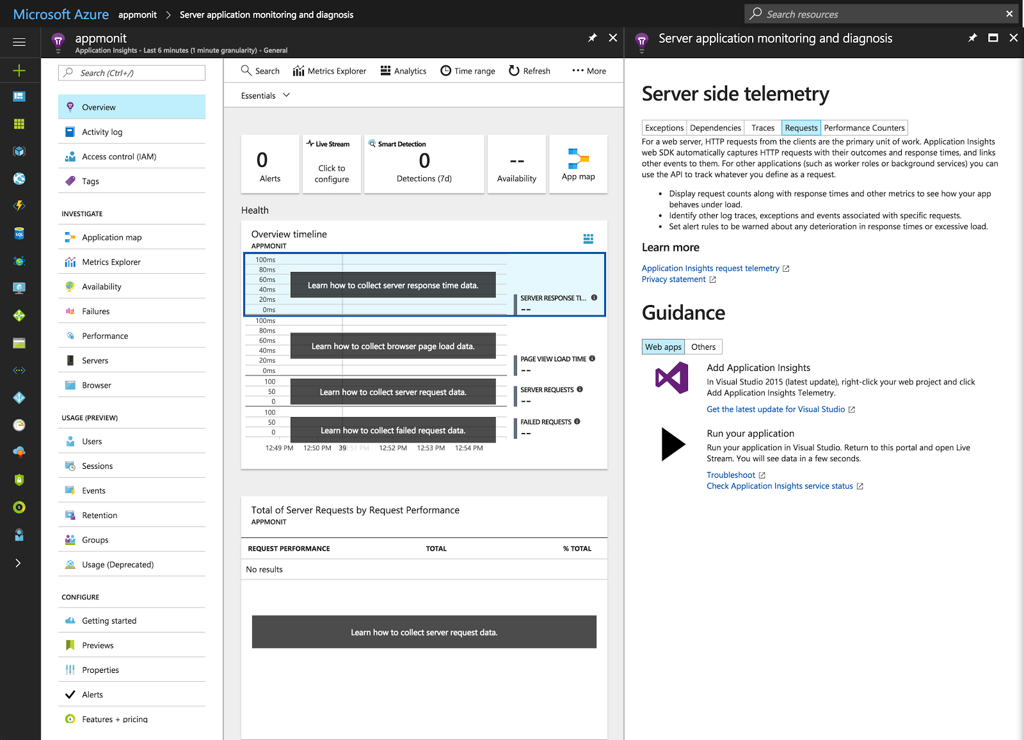The image size is (1024, 740).
Task: Open Retention menu item
Action: pyautogui.click(x=132, y=516)
